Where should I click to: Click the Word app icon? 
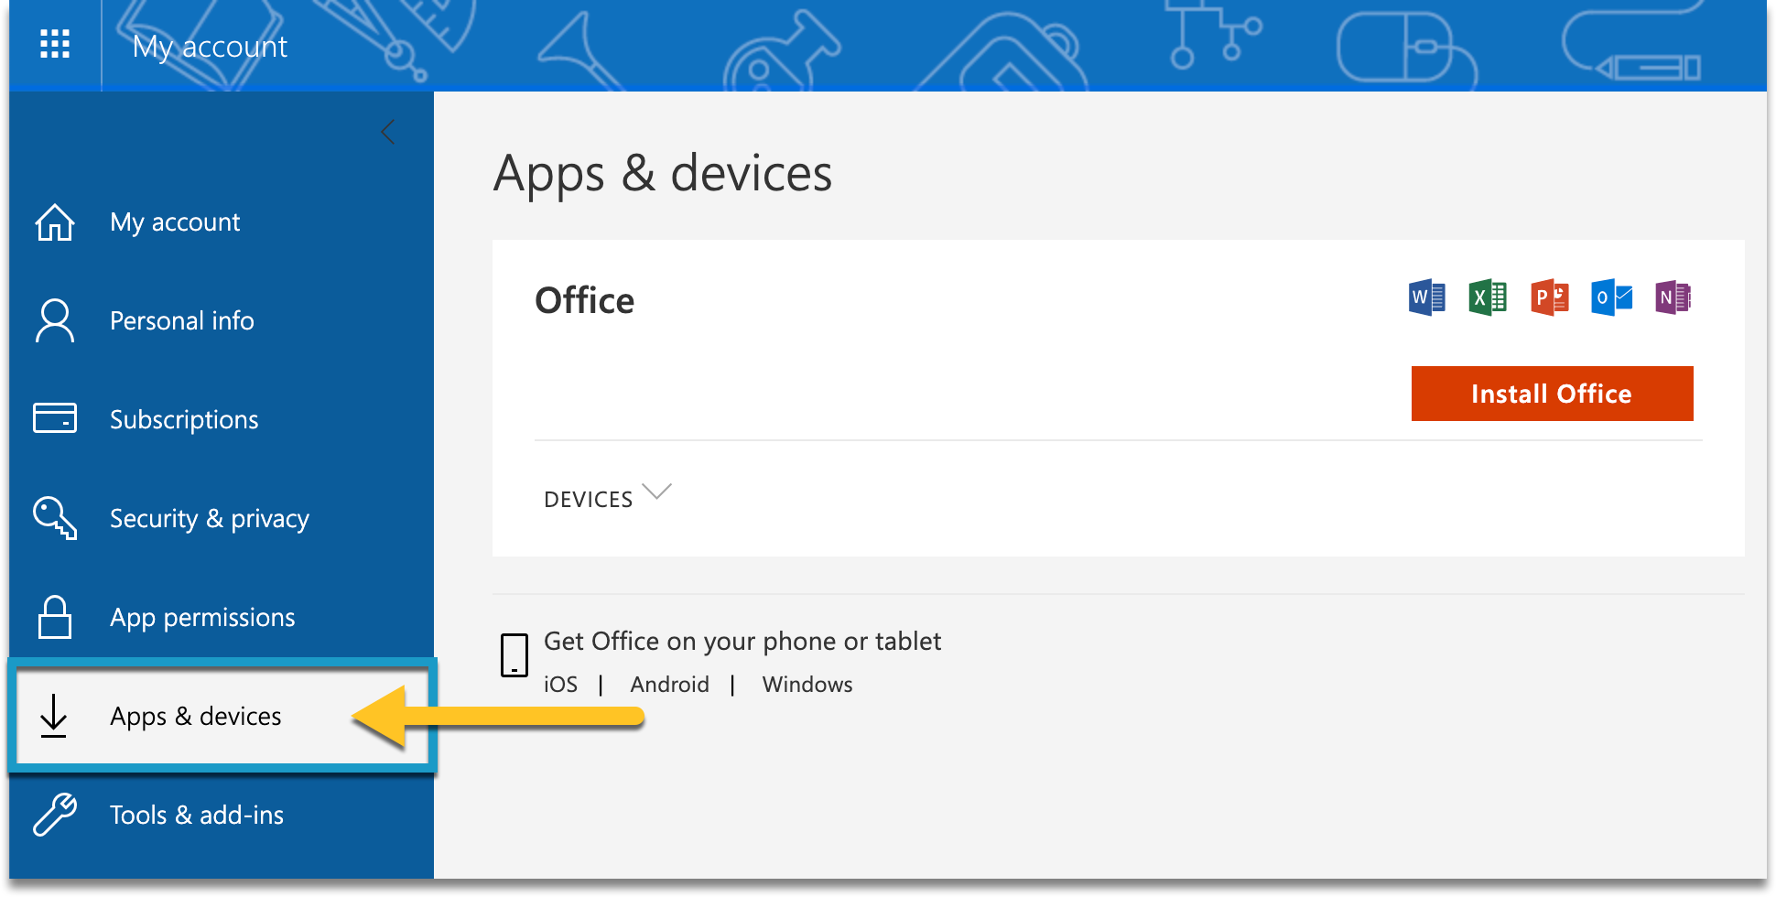[x=1426, y=297]
